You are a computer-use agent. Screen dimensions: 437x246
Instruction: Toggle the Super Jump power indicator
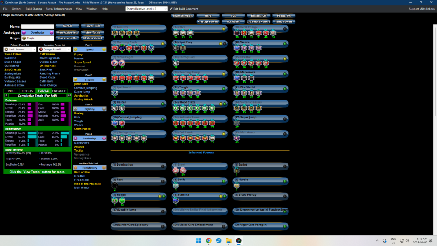coord(284,119)
